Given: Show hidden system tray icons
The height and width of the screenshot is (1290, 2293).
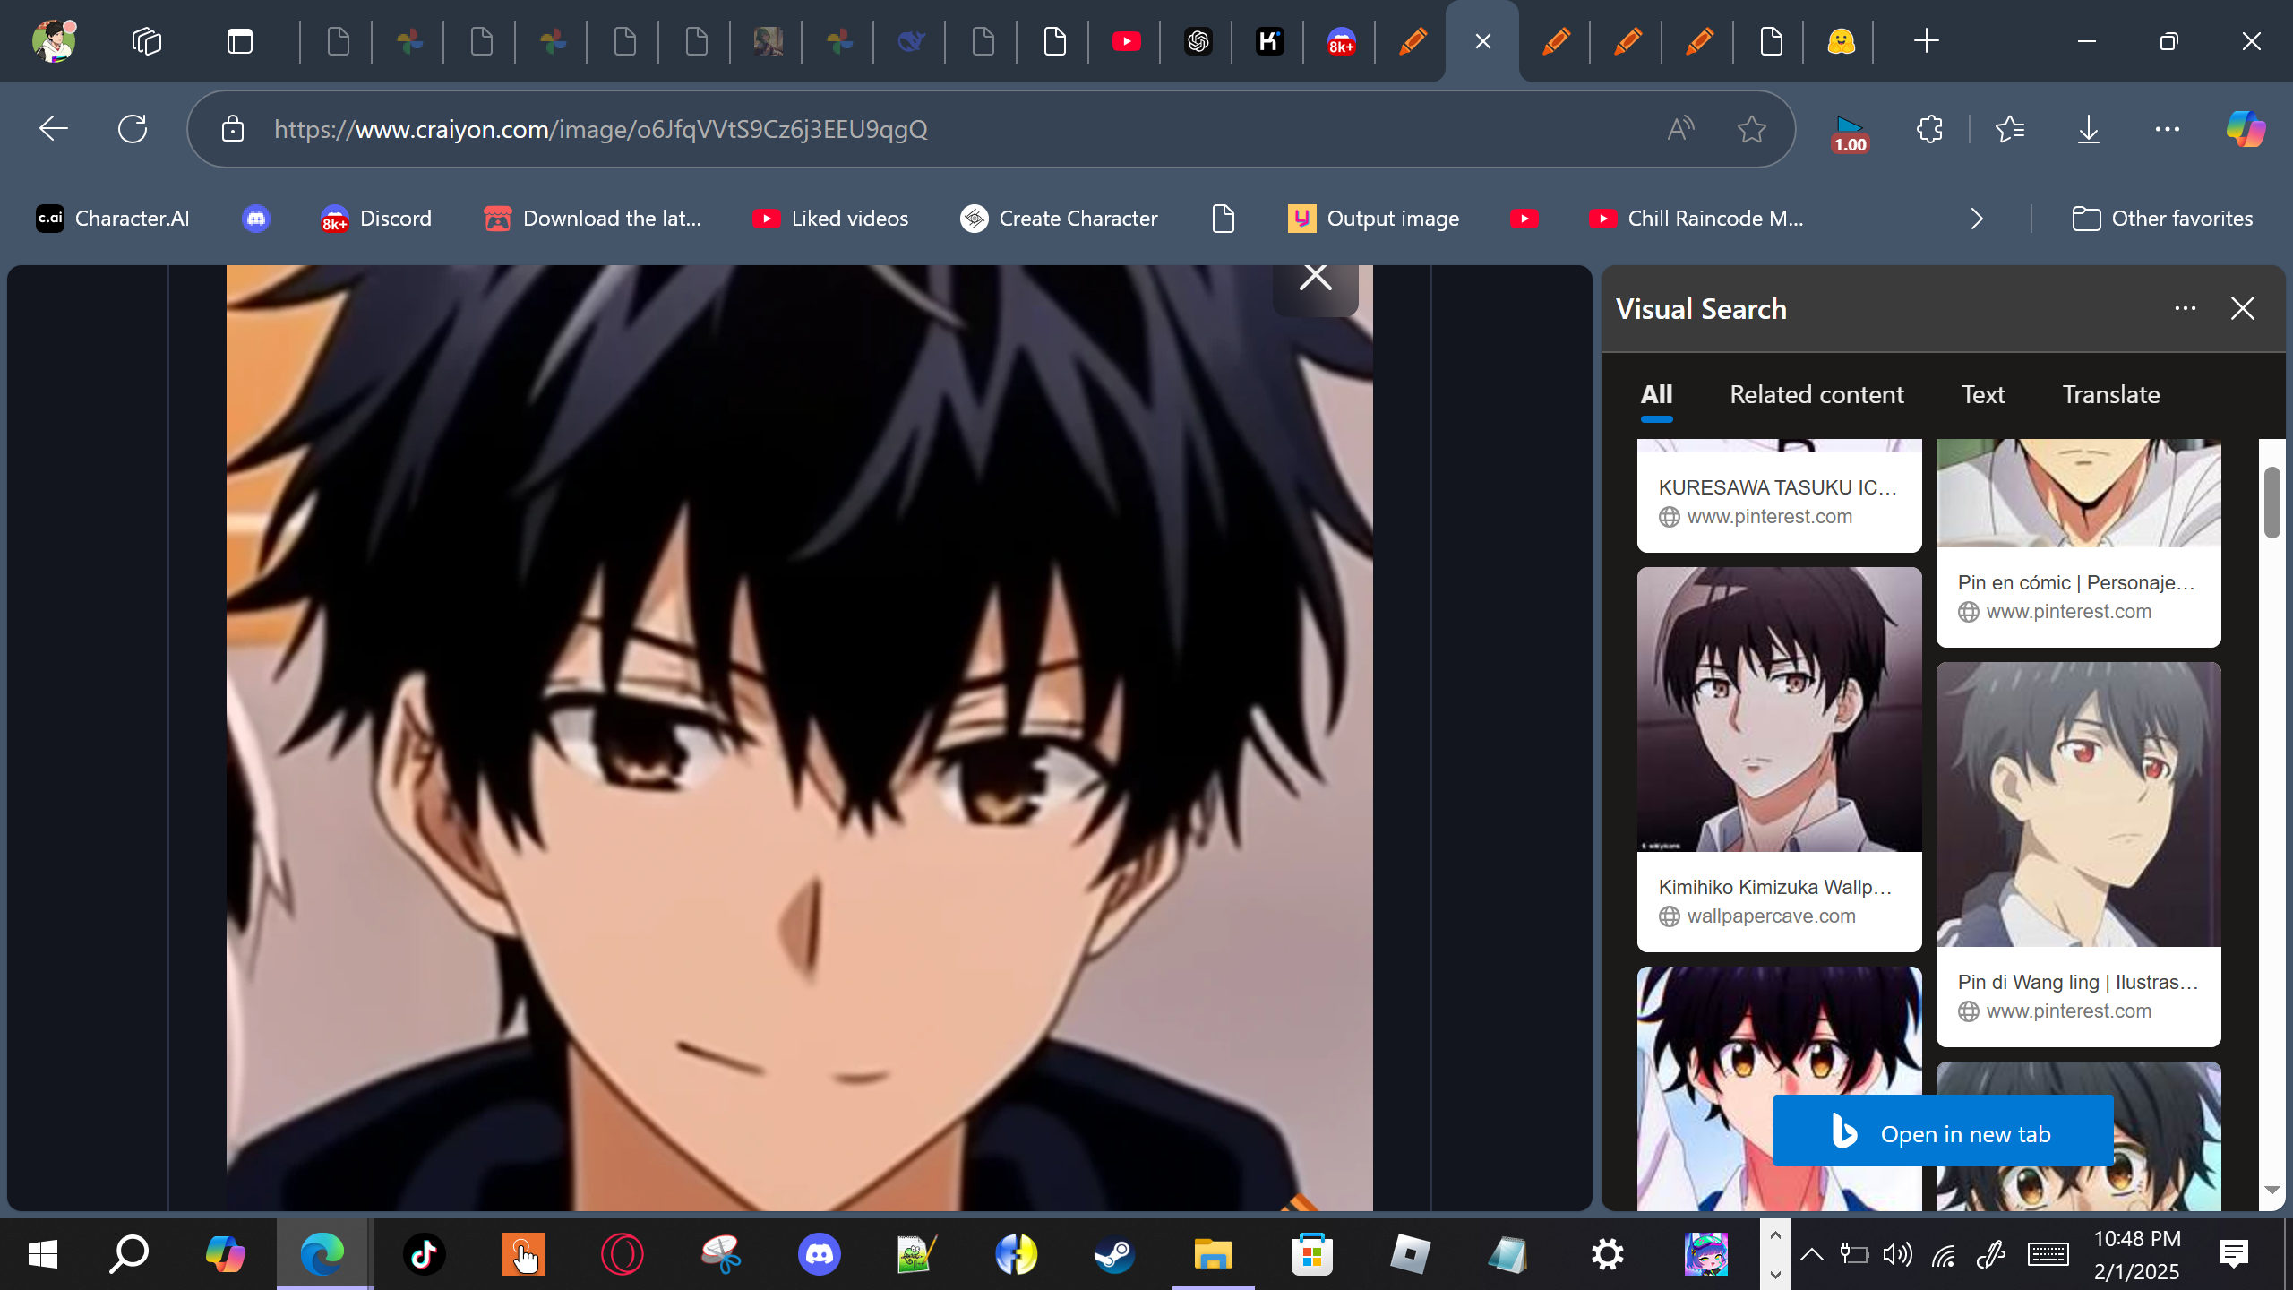Looking at the screenshot, I should 1811,1254.
